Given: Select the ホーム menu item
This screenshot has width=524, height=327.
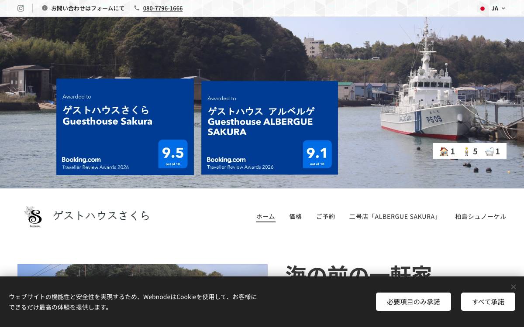Looking at the screenshot, I should pos(265,216).
